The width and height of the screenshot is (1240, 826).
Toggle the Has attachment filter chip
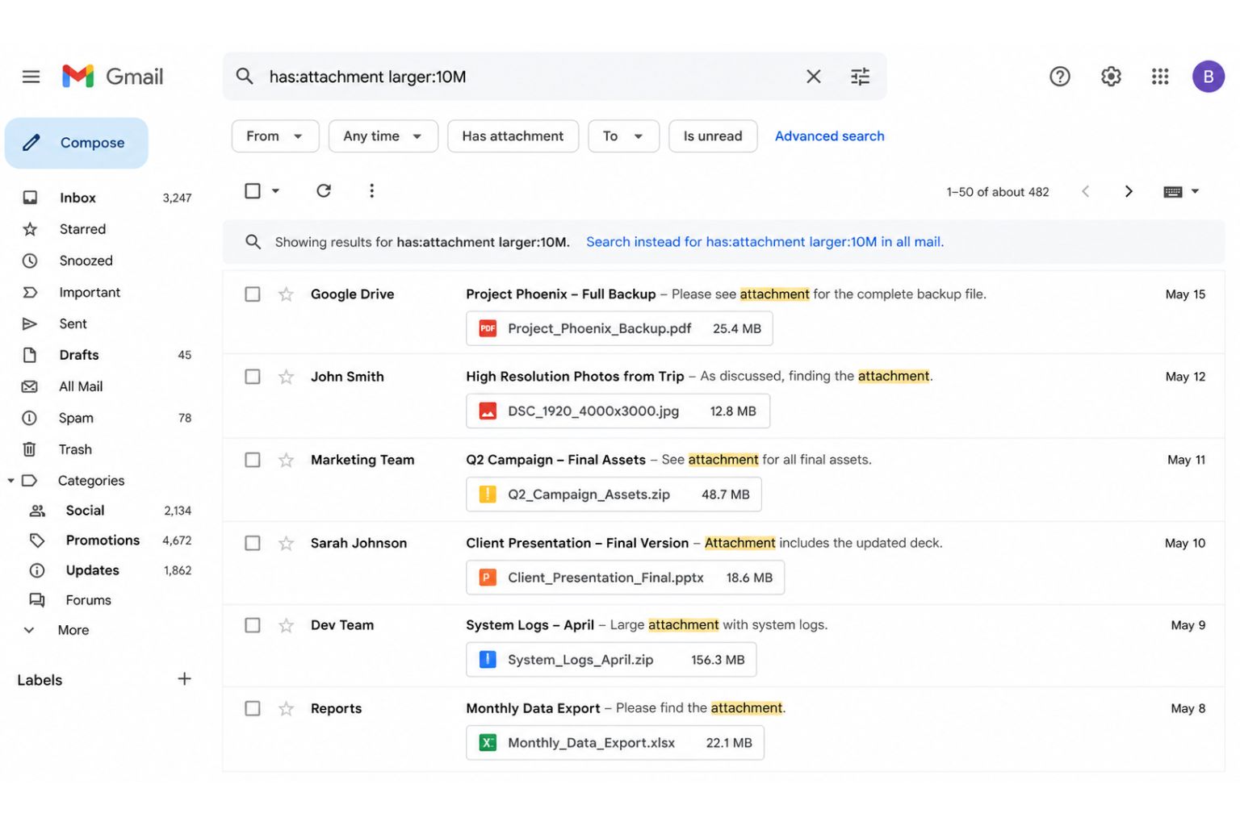[513, 136]
